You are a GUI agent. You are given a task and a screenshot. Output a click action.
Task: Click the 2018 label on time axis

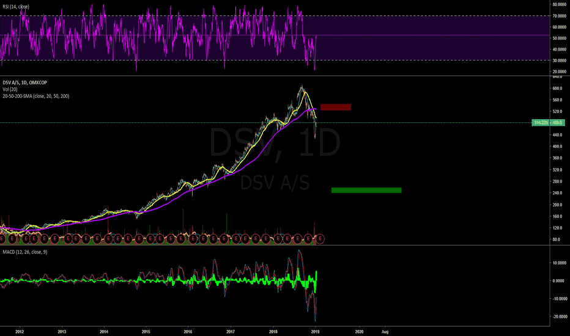(x=273, y=332)
